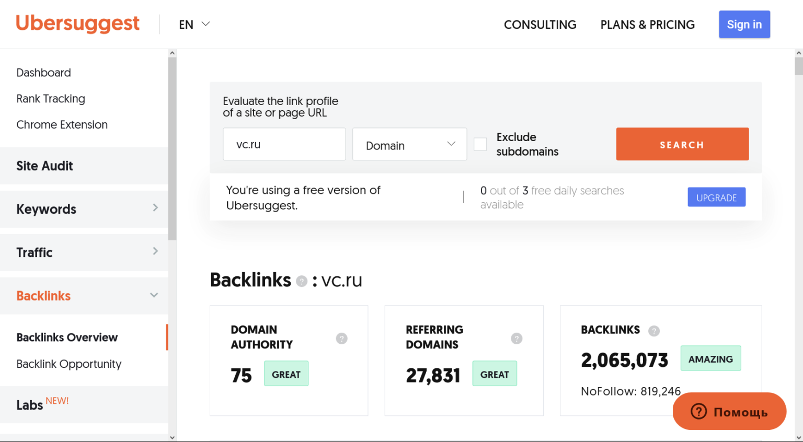The height and width of the screenshot is (442, 803).
Task: Go to Dashboard in sidebar
Action: tap(43, 73)
